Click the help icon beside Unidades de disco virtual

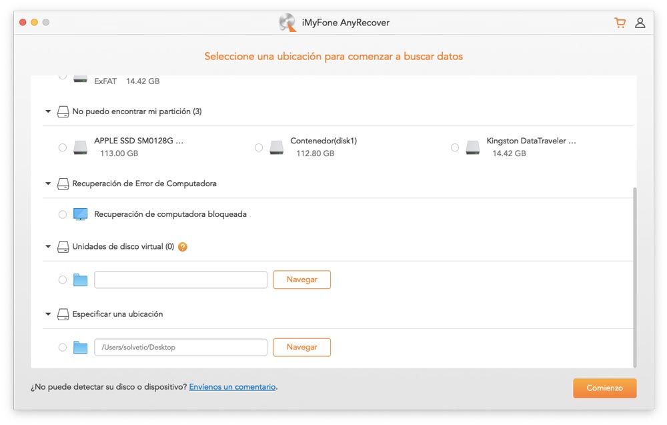(x=183, y=247)
